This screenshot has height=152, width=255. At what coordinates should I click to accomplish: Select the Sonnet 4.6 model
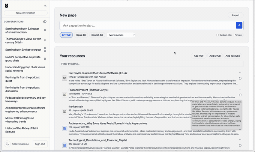tap(97, 35)
